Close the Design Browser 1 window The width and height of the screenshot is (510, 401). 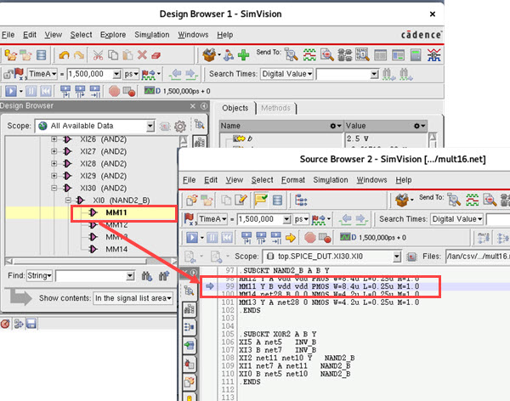[433, 14]
